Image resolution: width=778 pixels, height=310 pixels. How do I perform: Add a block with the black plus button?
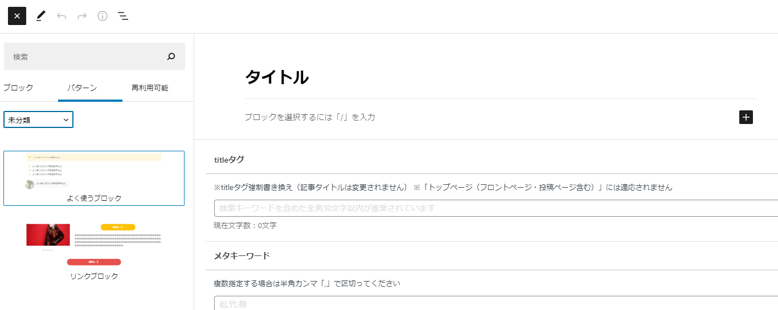746,117
